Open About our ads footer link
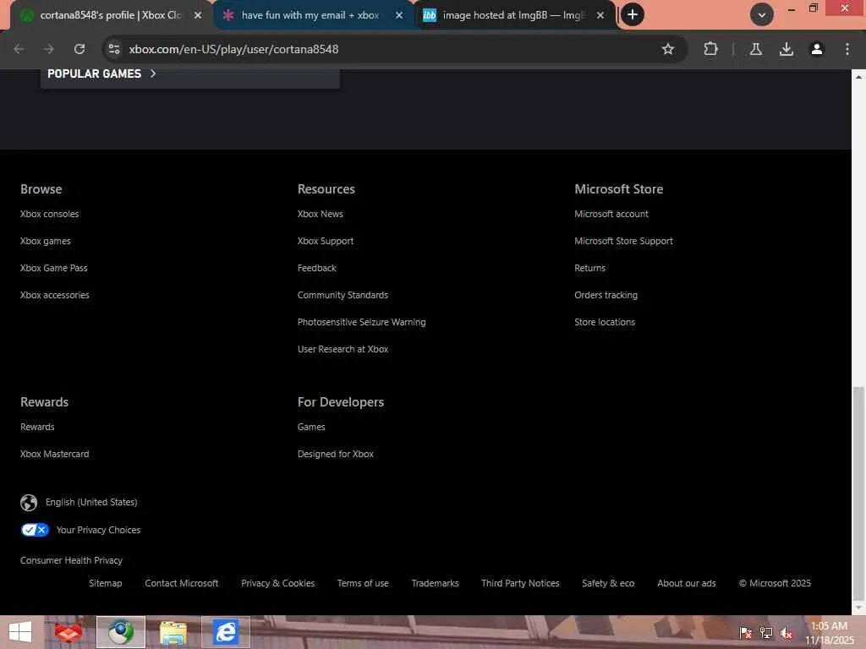 point(687,583)
